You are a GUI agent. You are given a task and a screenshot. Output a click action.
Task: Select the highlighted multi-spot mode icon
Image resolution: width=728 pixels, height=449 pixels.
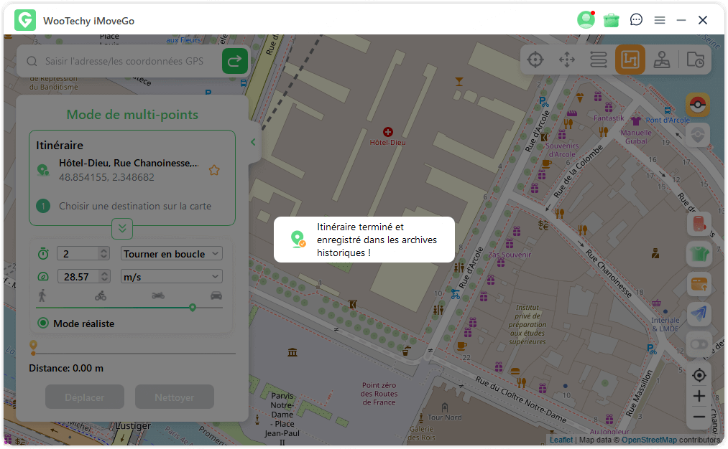pyautogui.click(x=630, y=60)
